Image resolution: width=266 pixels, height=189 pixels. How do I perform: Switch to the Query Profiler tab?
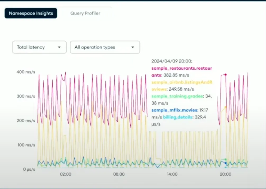tap(85, 13)
